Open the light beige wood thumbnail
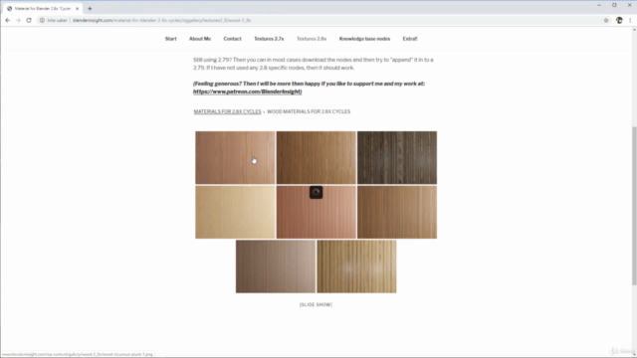Image resolution: width=637 pixels, height=358 pixels. 235,212
